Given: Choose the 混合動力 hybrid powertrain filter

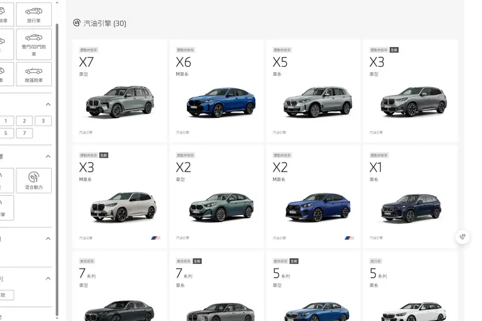Looking at the screenshot, I should click(34, 180).
